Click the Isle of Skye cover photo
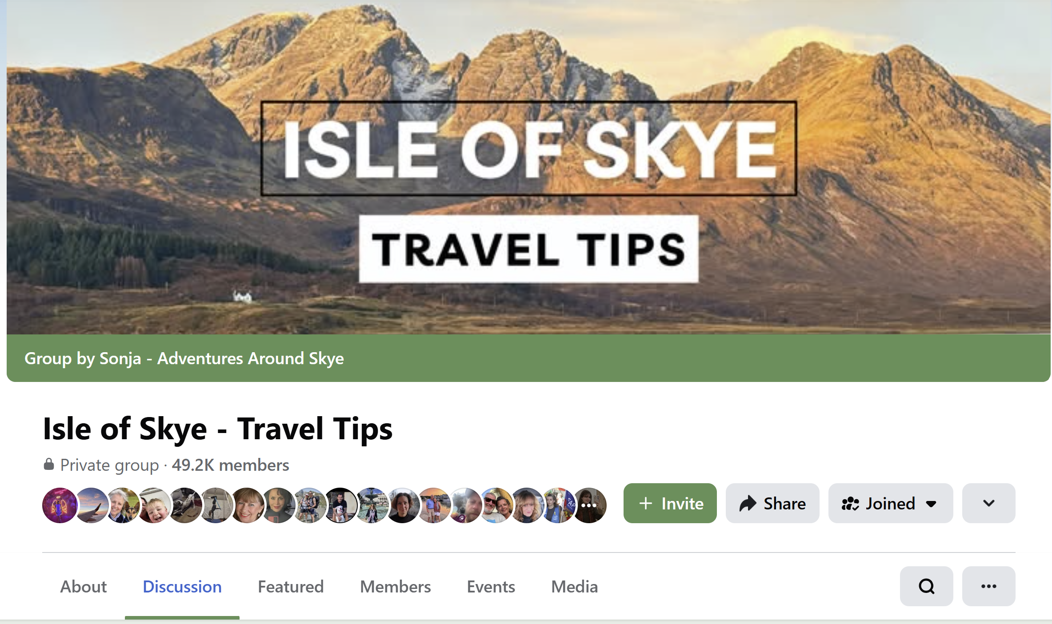 tap(528, 167)
